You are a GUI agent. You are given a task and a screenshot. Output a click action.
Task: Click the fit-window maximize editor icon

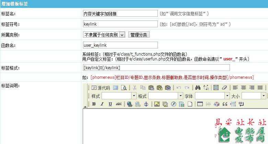click(x=116, y=88)
